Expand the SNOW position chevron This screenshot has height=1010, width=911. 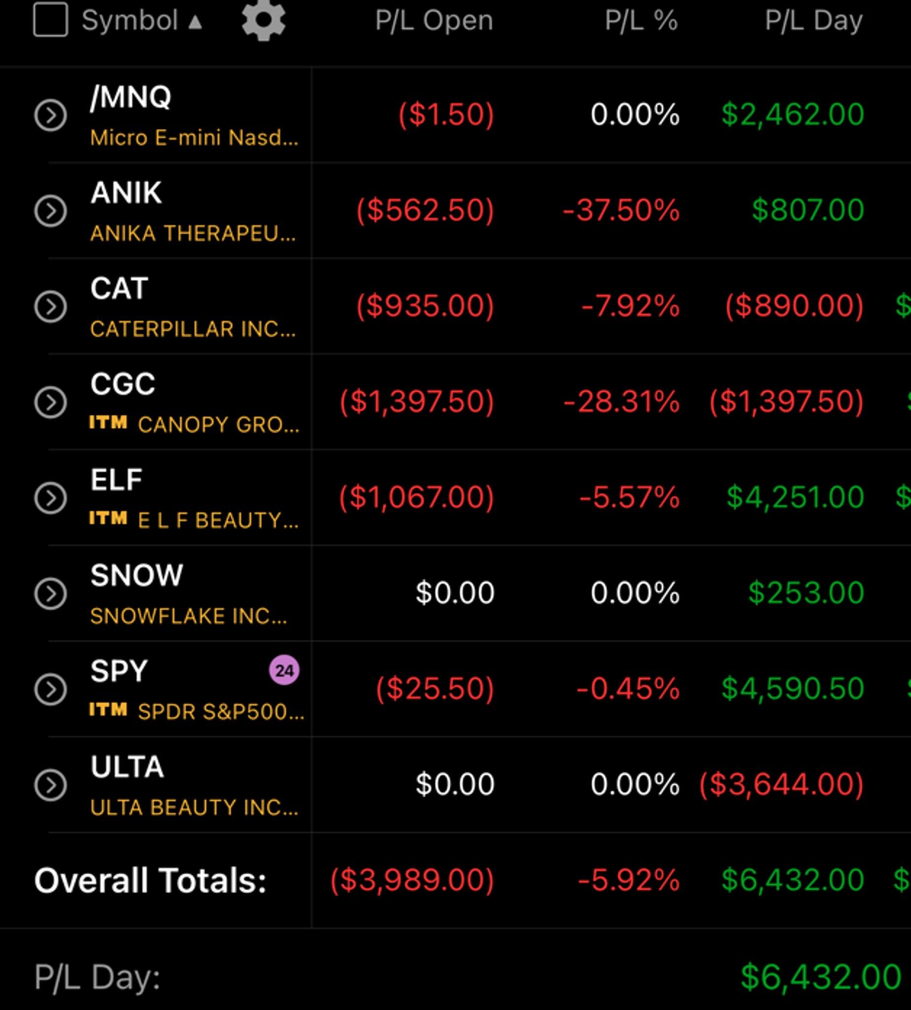[51, 593]
